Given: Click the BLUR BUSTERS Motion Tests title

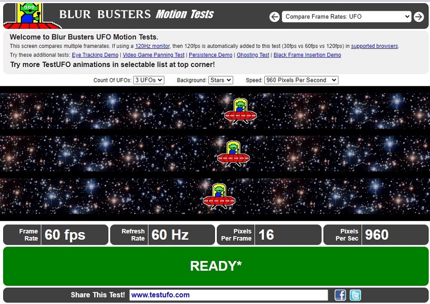Looking at the screenshot, I should 136,14.
